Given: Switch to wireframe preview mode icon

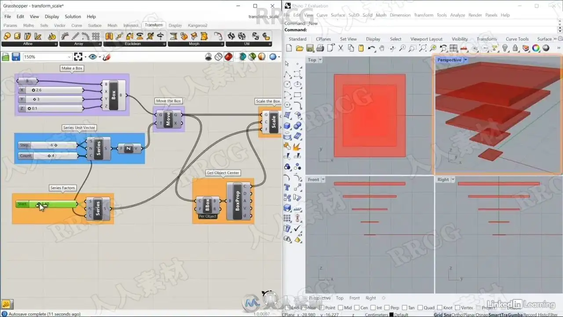Looking at the screenshot, I should point(219,57).
